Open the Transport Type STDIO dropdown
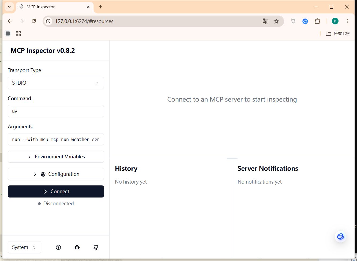The image size is (357, 261). 56,83
